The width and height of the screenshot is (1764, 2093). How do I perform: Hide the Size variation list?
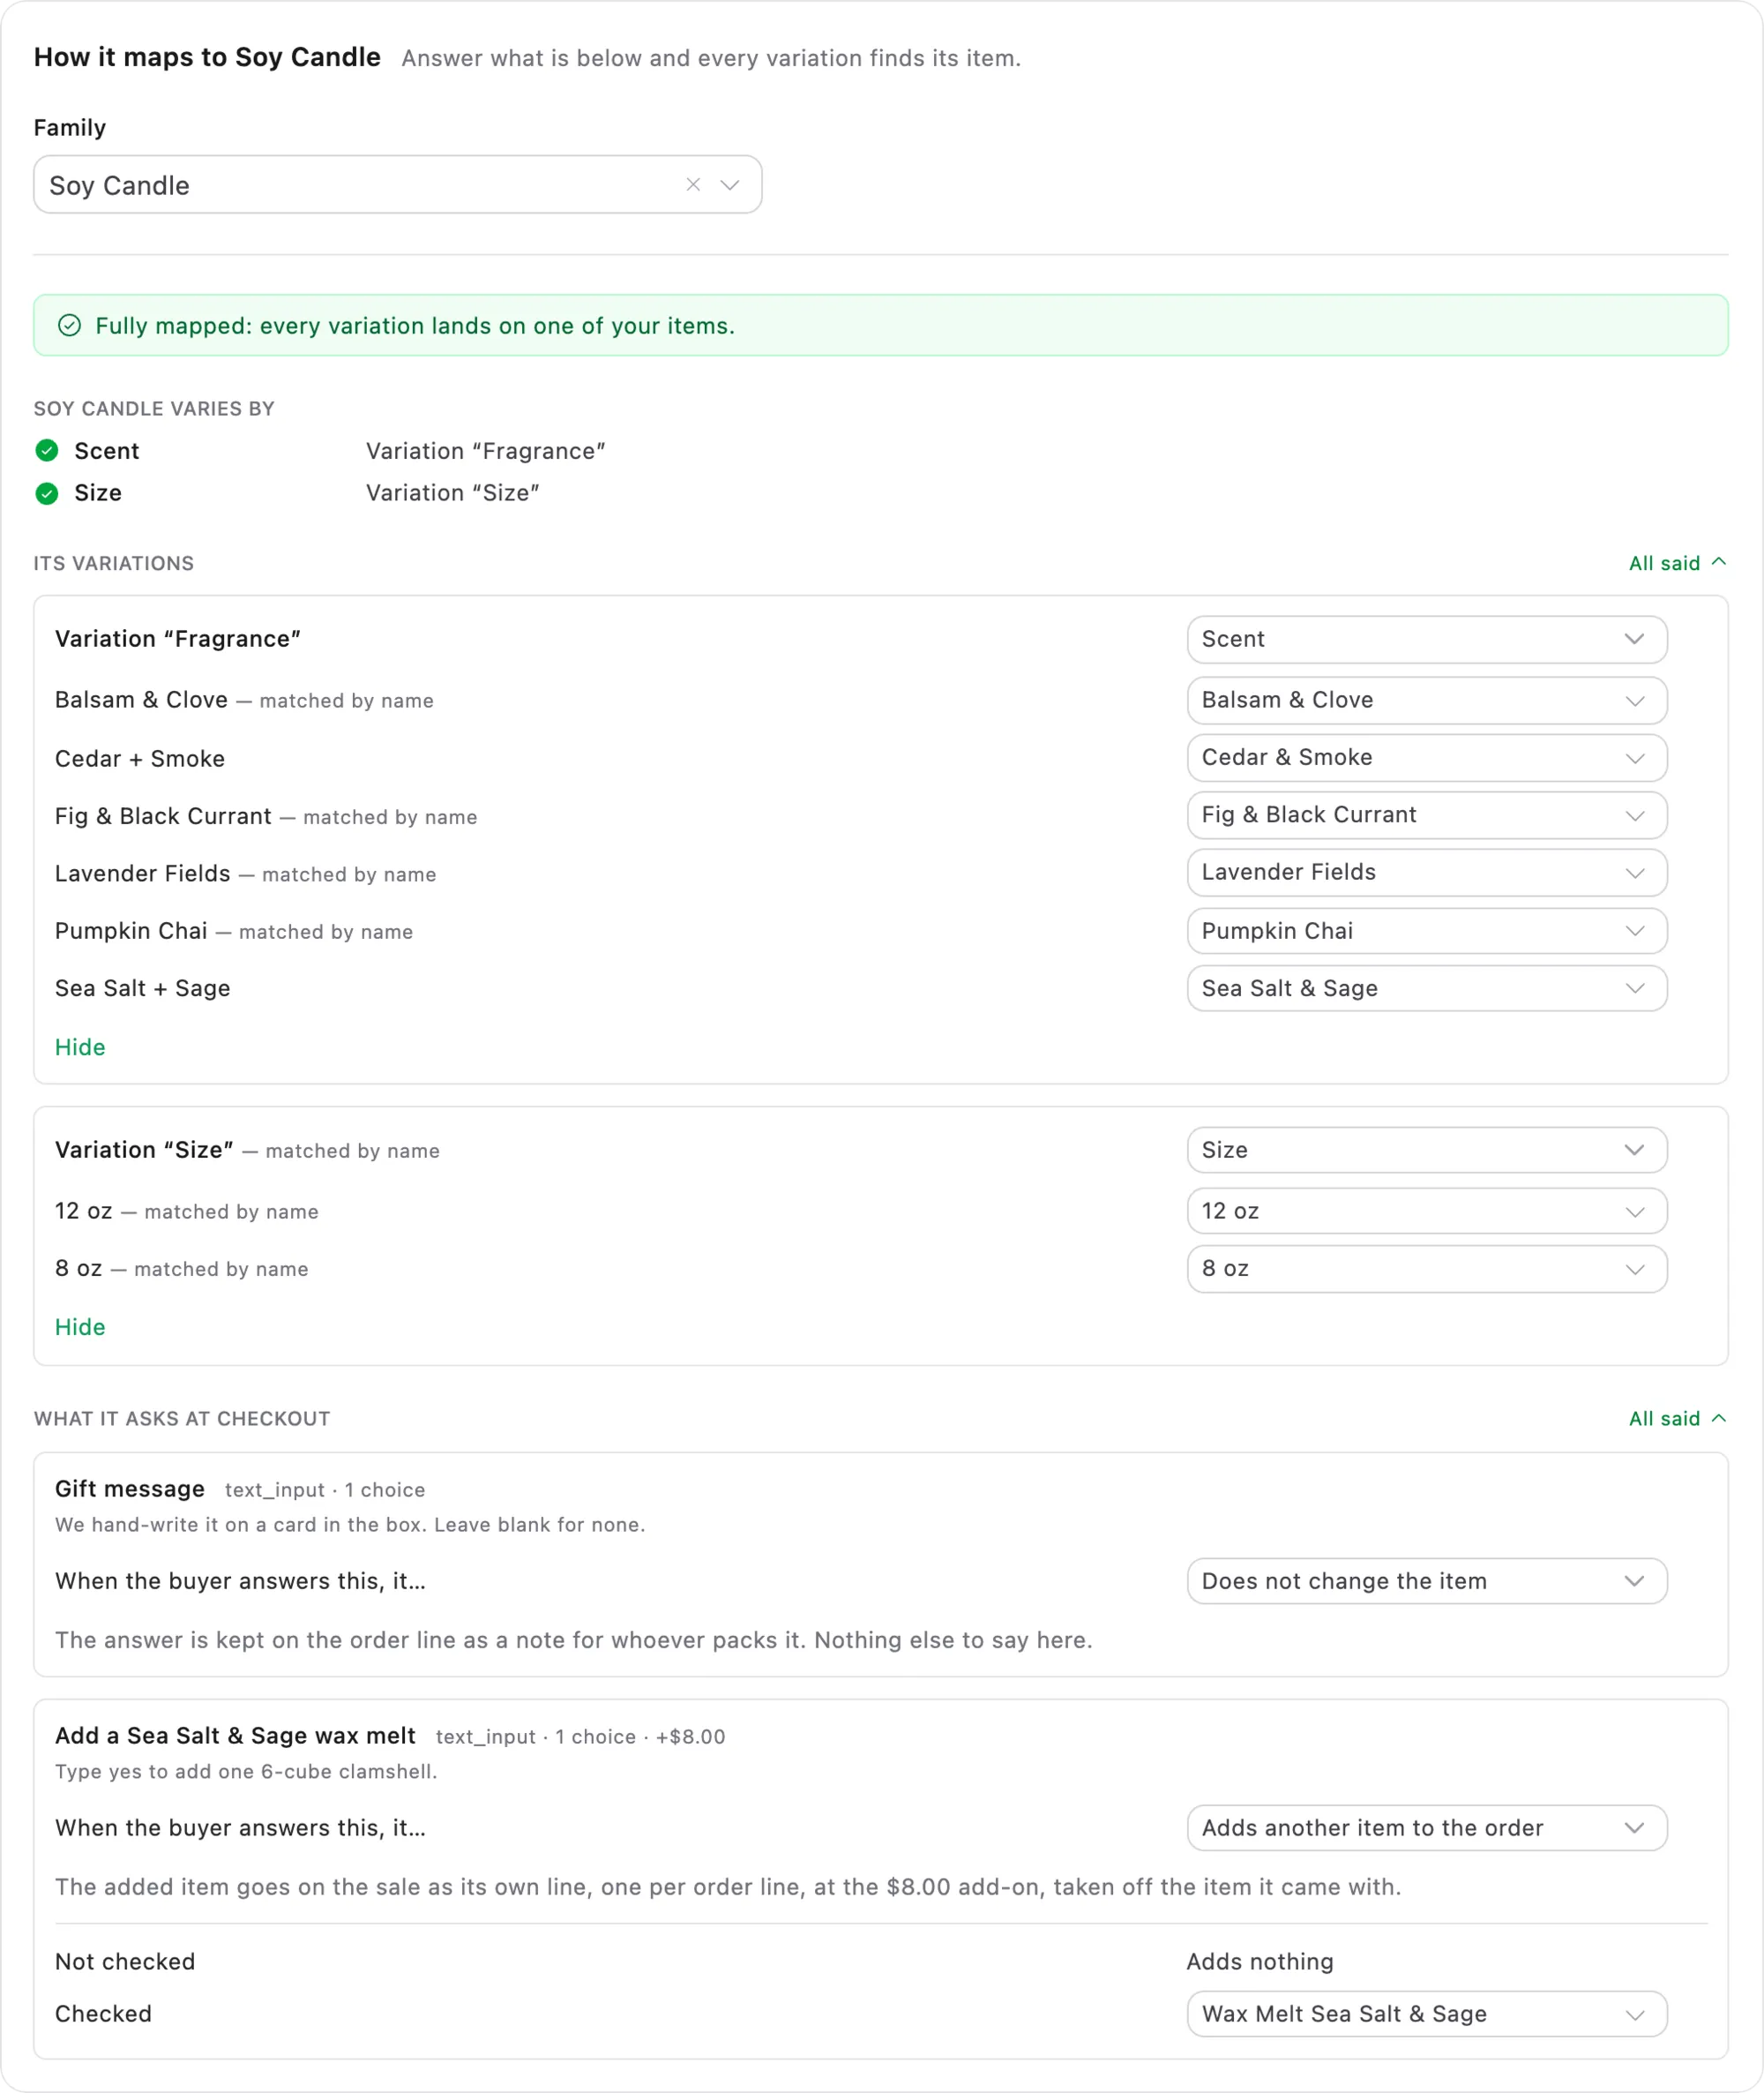[80, 1328]
